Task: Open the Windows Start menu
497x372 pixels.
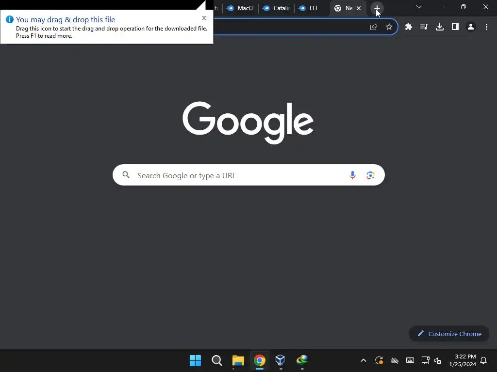Action: tap(195, 360)
